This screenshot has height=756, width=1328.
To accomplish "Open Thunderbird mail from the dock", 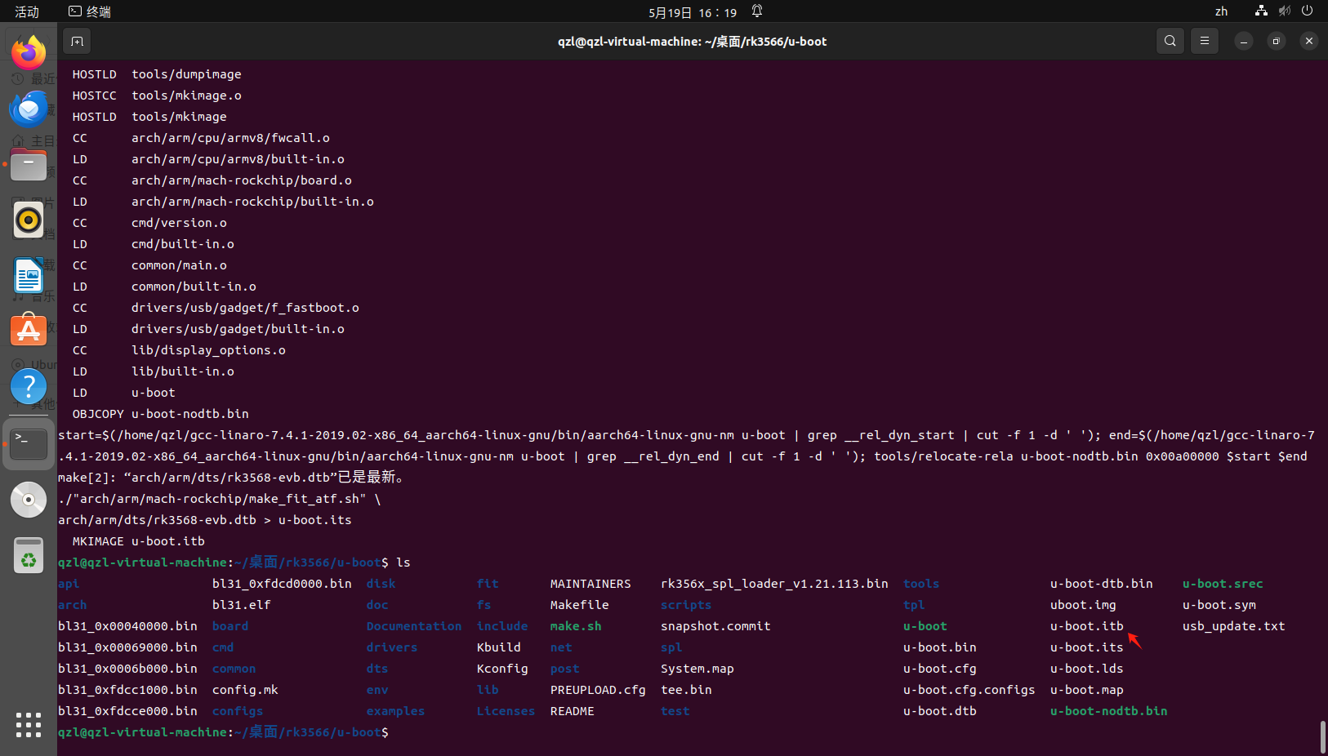I will pyautogui.click(x=29, y=109).
